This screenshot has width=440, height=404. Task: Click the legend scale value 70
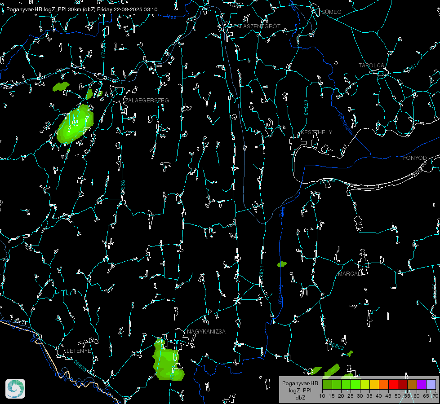[435, 396]
